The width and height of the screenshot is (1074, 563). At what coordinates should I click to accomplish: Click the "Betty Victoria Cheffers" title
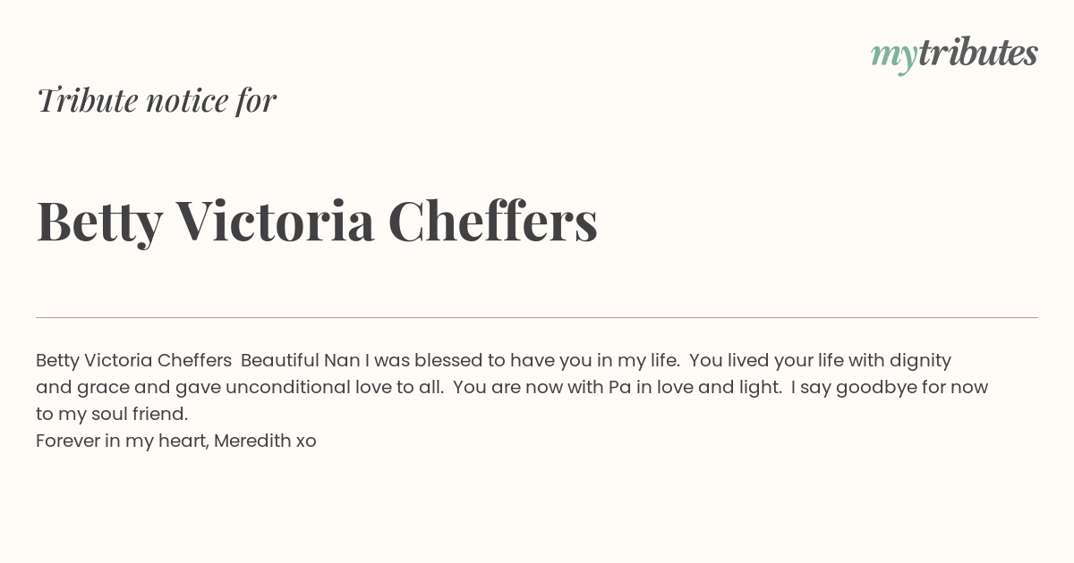[x=317, y=221]
